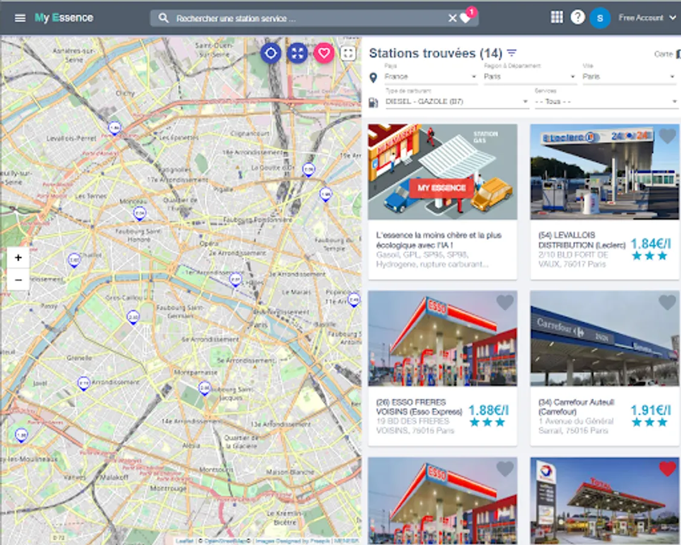The image size is (681, 545).
Task: Select map marker near Issy-les-Moulineaux
Action: click(21, 435)
